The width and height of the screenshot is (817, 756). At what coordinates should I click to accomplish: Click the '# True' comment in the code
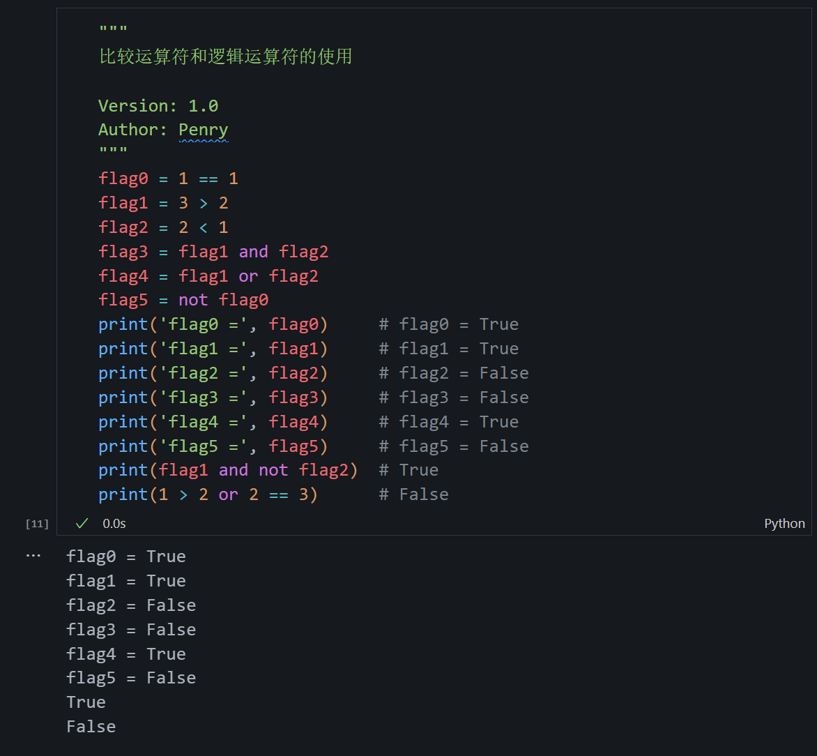click(x=409, y=470)
